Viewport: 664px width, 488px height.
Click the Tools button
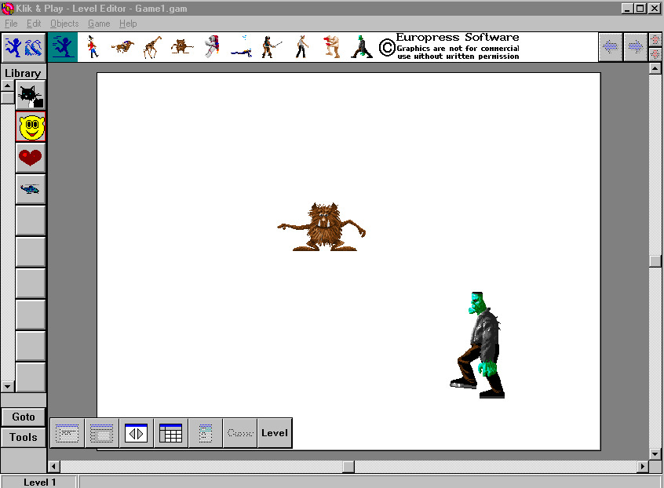[24, 437]
